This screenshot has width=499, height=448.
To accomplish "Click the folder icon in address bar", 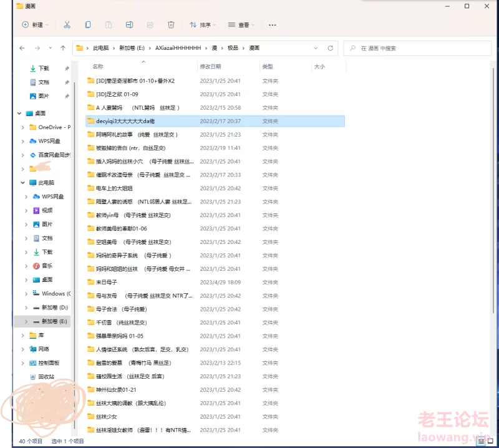I will click(x=80, y=48).
